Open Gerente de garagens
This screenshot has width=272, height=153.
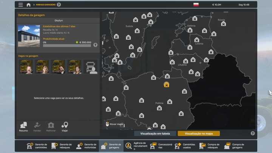(111, 146)
